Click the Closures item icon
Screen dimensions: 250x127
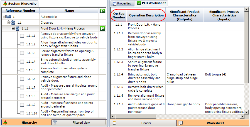click(x=13, y=23)
